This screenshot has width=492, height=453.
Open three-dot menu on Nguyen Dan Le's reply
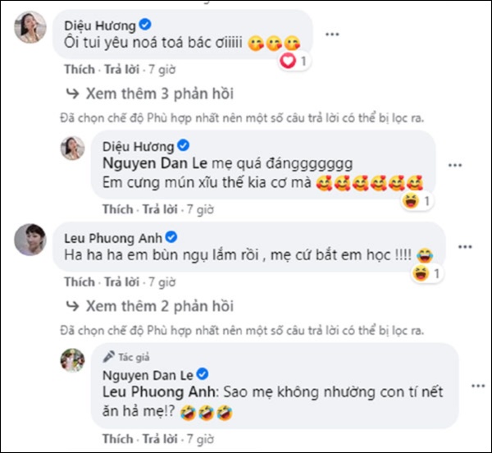478,386
